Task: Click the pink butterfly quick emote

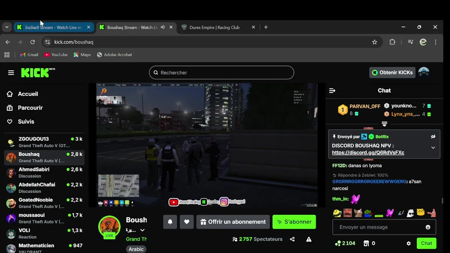Action: coord(390,213)
